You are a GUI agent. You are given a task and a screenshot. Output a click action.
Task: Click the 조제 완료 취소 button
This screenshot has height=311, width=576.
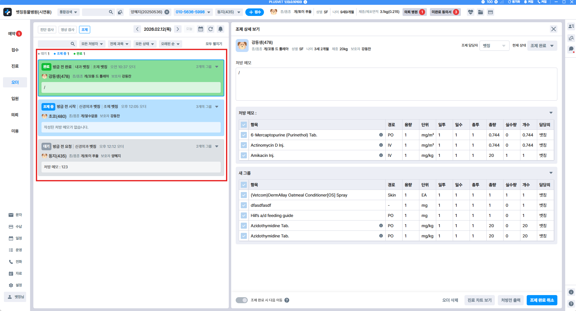(x=542, y=300)
